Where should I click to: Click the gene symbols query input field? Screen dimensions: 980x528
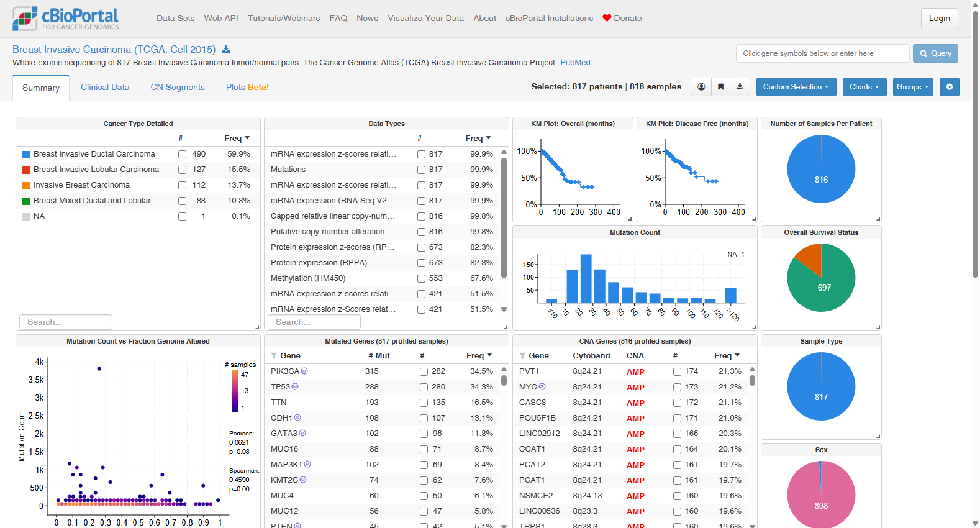823,53
